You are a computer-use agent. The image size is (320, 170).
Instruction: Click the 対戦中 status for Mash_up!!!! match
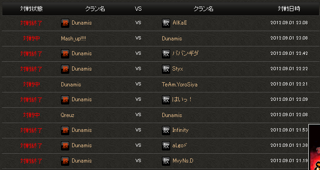click(x=32, y=39)
